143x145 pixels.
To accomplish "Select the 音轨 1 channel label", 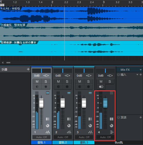I will pos(41,142).
